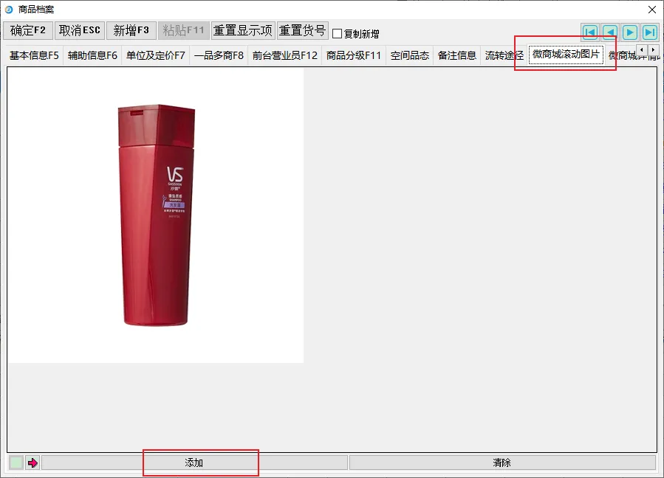Close the 商品档案 window
Screen dimensions: 664x478
coord(652,10)
